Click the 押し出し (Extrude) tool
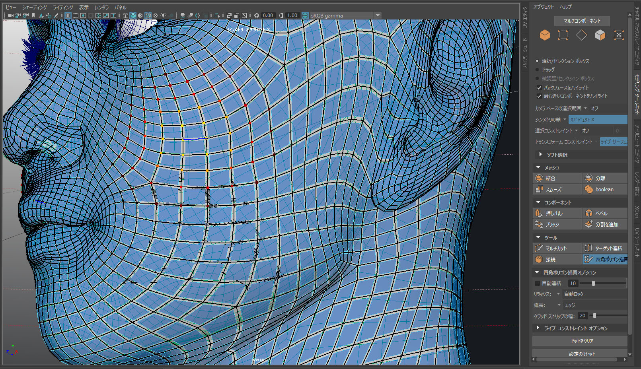 click(557, 213)
